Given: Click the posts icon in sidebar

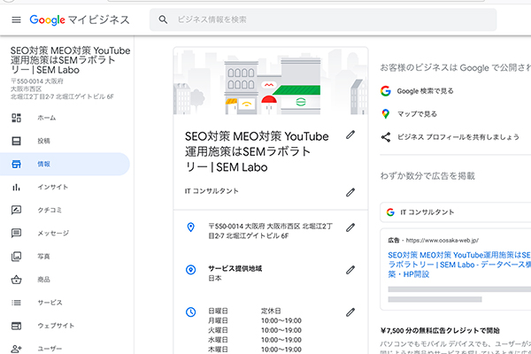Looking at the screenshot, I should [16, 141].
